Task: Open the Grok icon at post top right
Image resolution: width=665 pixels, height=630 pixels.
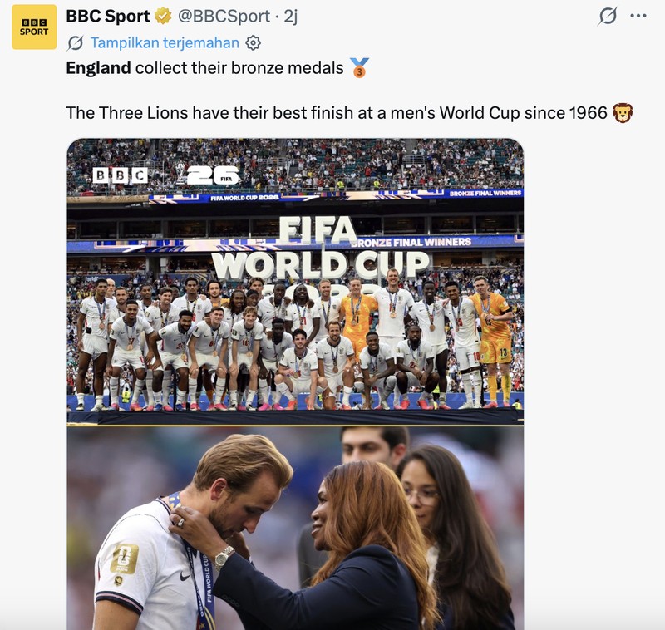Action: tap(608, 16)
